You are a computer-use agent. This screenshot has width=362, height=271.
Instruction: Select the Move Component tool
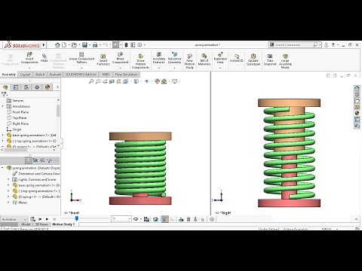(x=120, y=58)
